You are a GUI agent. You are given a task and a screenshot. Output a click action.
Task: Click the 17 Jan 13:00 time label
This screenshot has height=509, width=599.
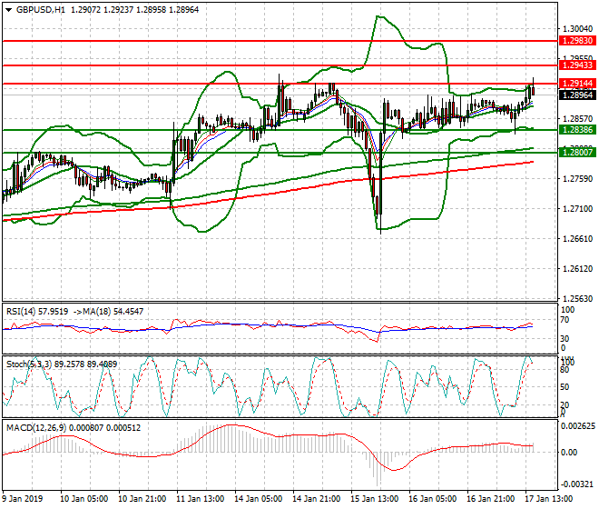tap(549, 499)
